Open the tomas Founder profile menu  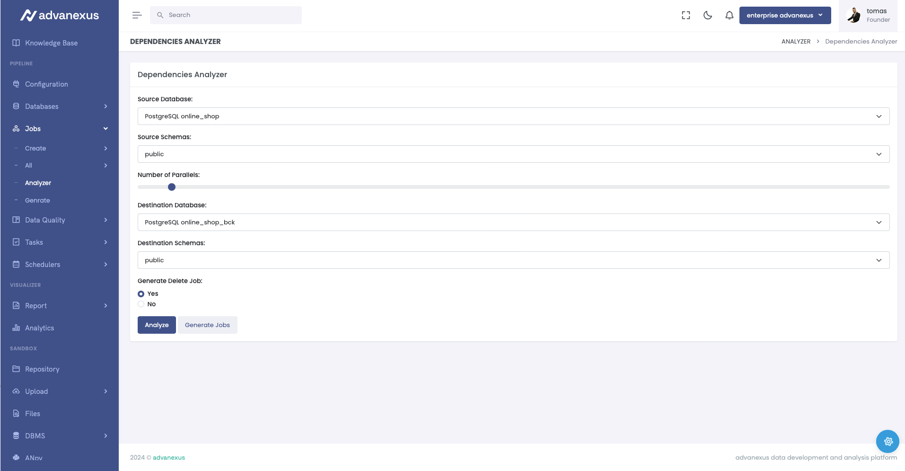point(868,15)
